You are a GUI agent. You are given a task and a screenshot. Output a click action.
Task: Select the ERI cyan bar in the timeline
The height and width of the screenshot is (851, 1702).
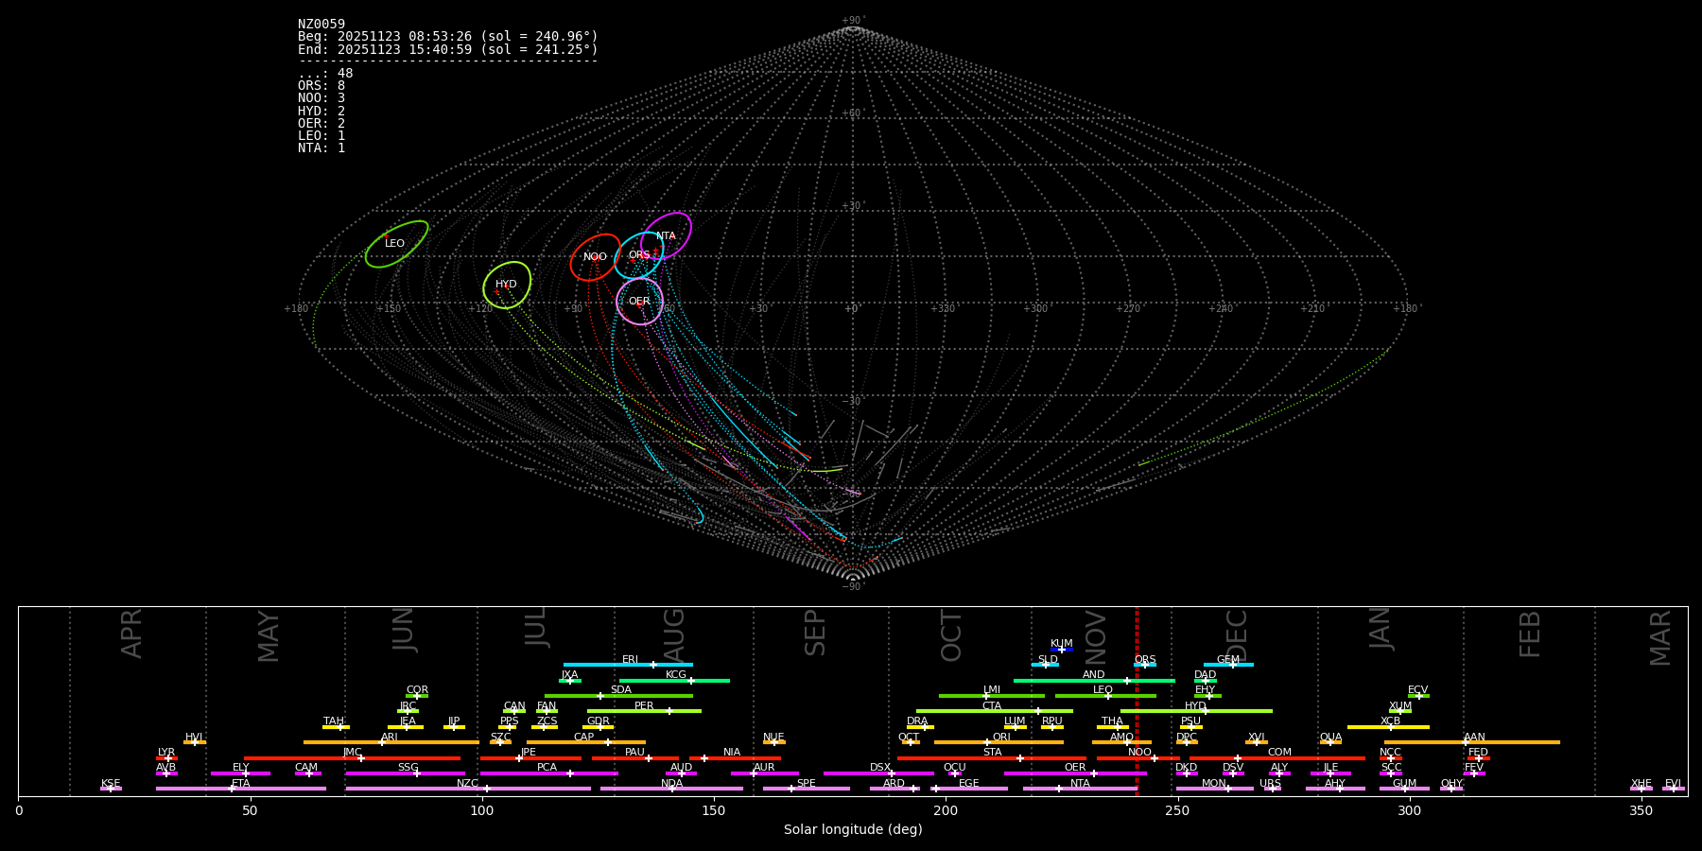coord(628,665)
